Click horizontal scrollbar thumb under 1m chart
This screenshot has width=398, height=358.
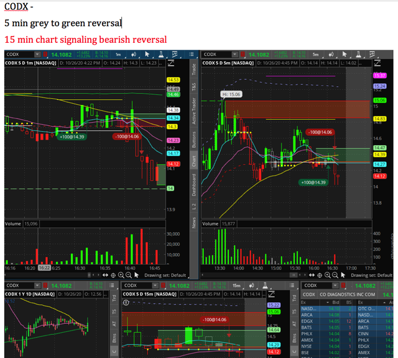coord(89,275)
